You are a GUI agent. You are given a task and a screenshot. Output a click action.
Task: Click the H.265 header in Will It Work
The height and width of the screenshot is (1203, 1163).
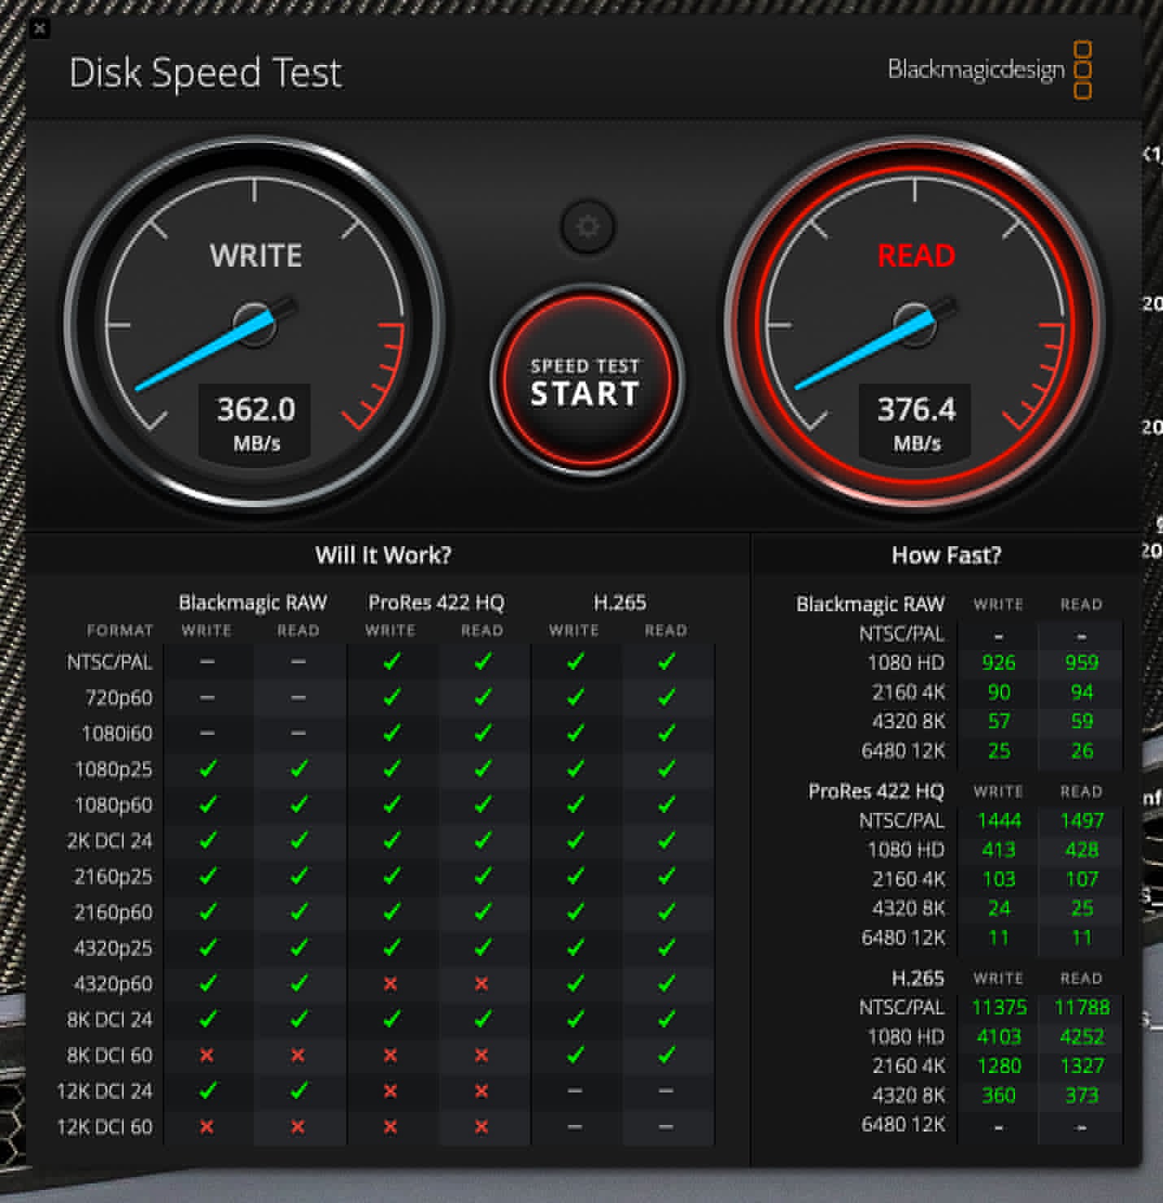coord(620,602)
